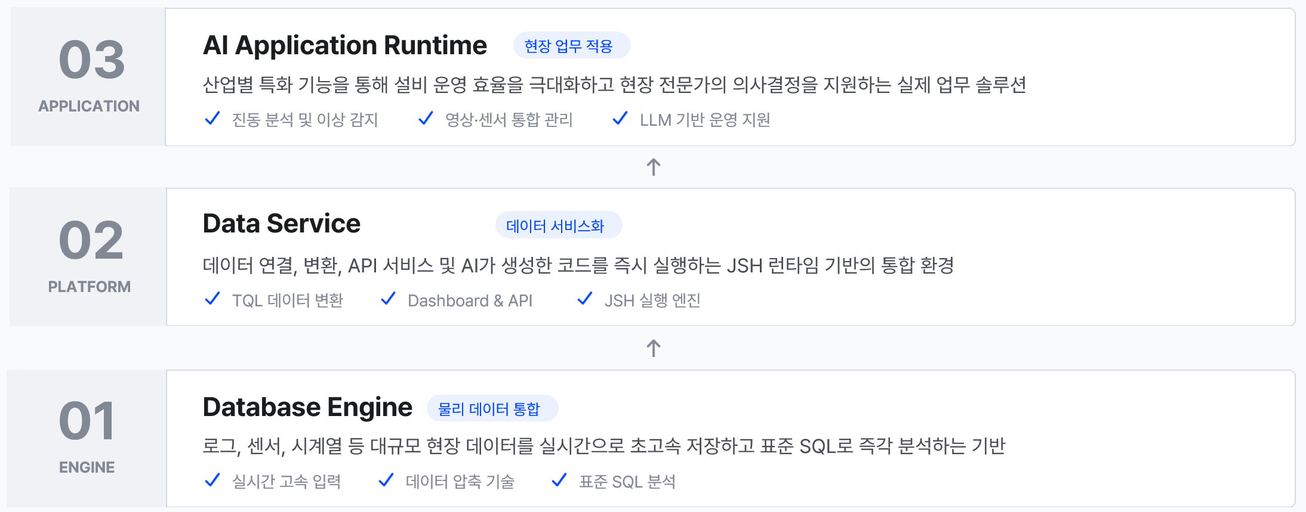Select the 03 APPLICATION layer tile
This screenshot has height=512, width=1306.
click(88, 77)
